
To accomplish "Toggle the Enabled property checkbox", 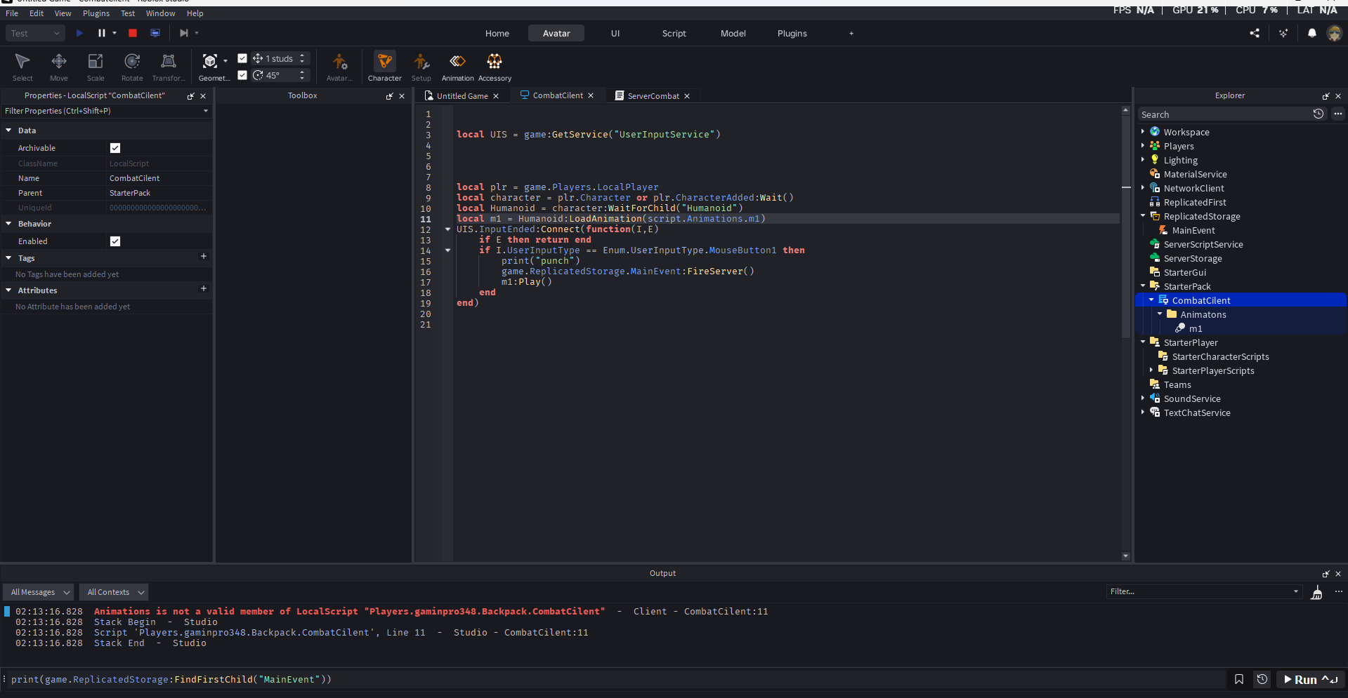I will (x=115, y=241).
